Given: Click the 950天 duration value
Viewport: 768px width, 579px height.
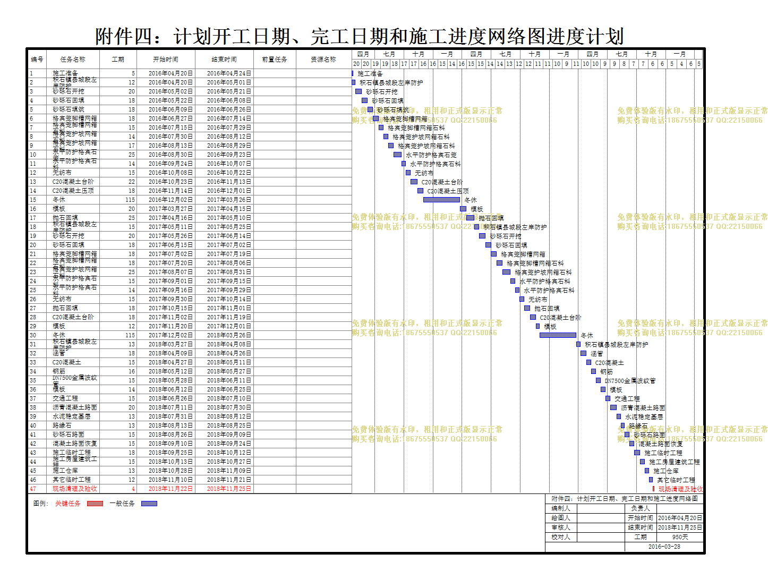Looking at the screenshot, I should [x=680, y=537].
